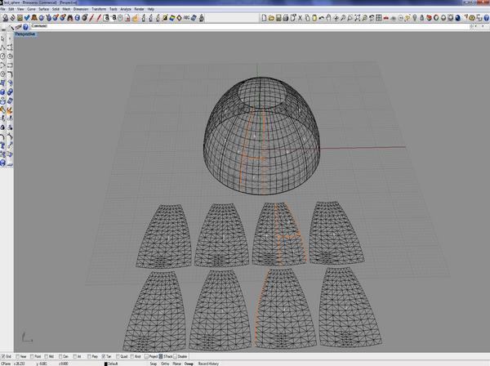Open the Analyze menu
Screen dimensions: 490x366
126,8
